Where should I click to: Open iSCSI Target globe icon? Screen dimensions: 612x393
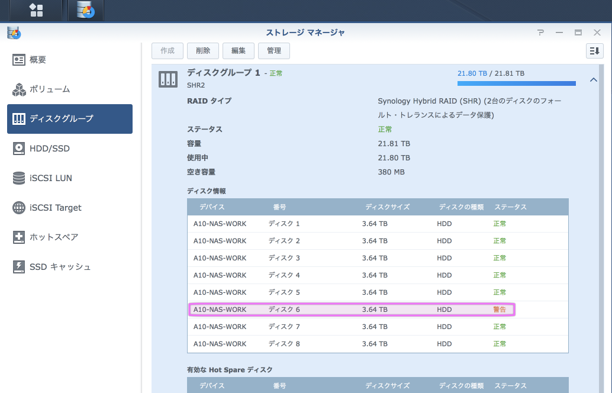tap(19, 208)
